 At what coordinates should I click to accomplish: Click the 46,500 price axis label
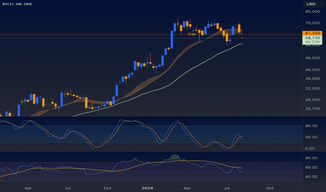(x=312, y=58)
